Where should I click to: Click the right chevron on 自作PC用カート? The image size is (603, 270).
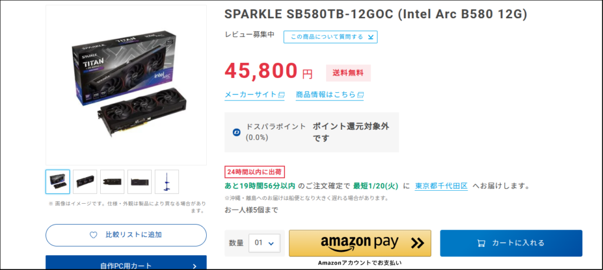click(x=194, y=266)
